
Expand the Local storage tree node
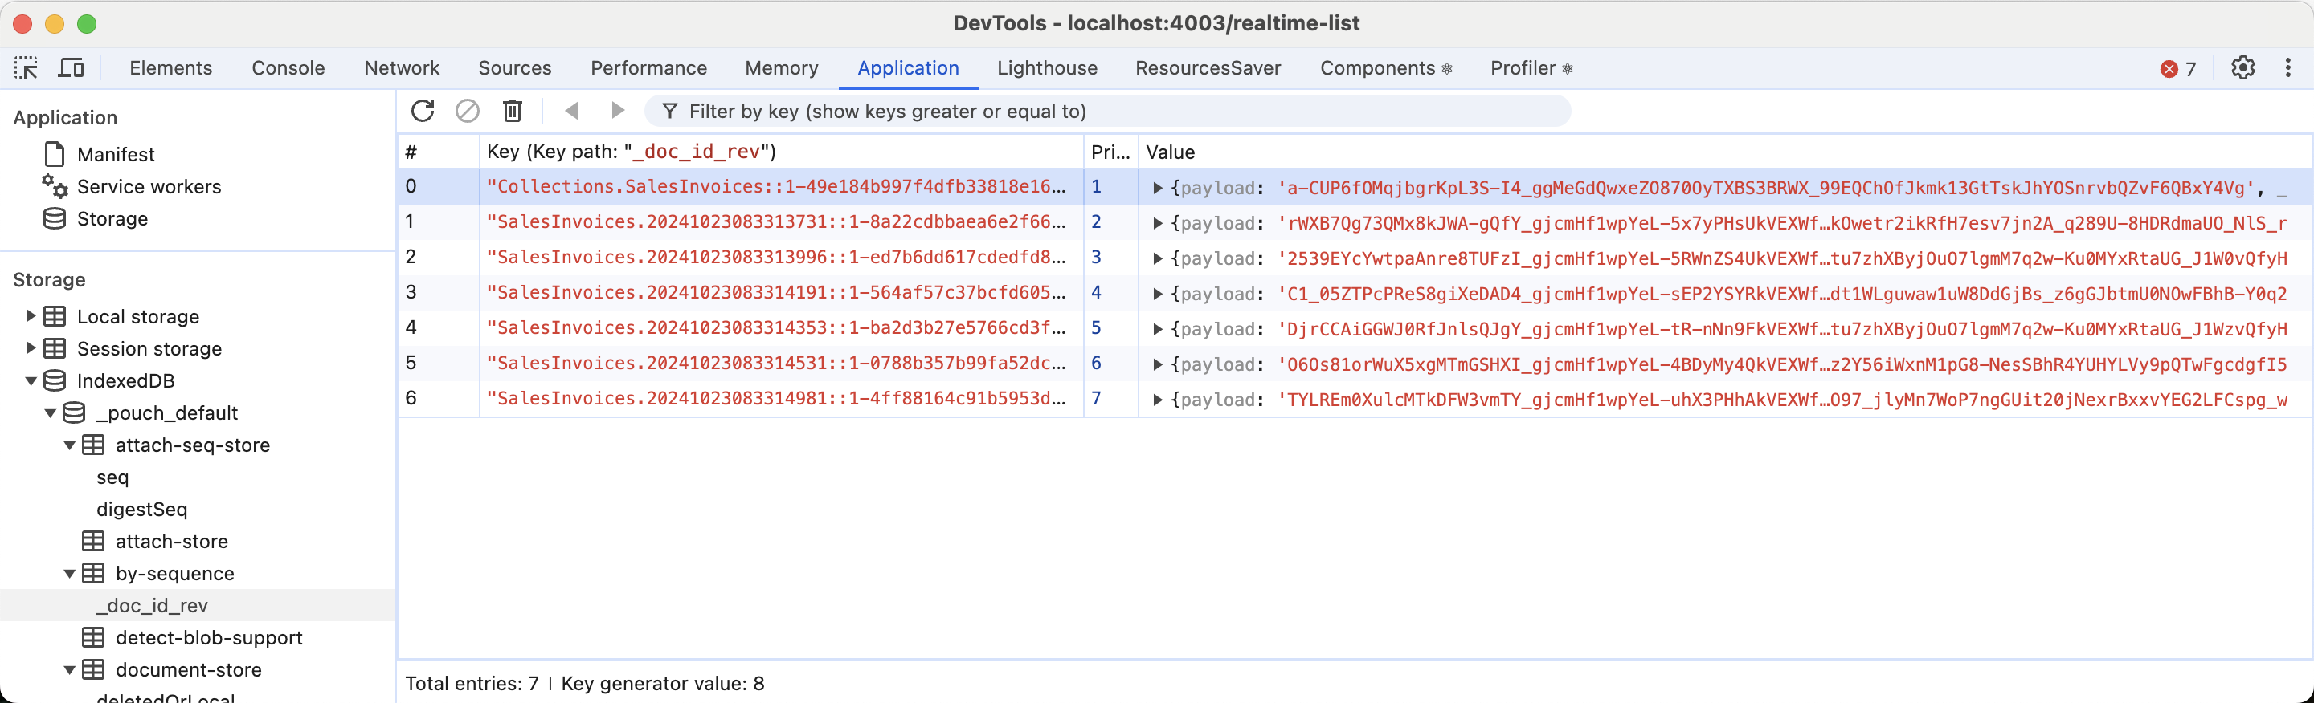(31, 316)
